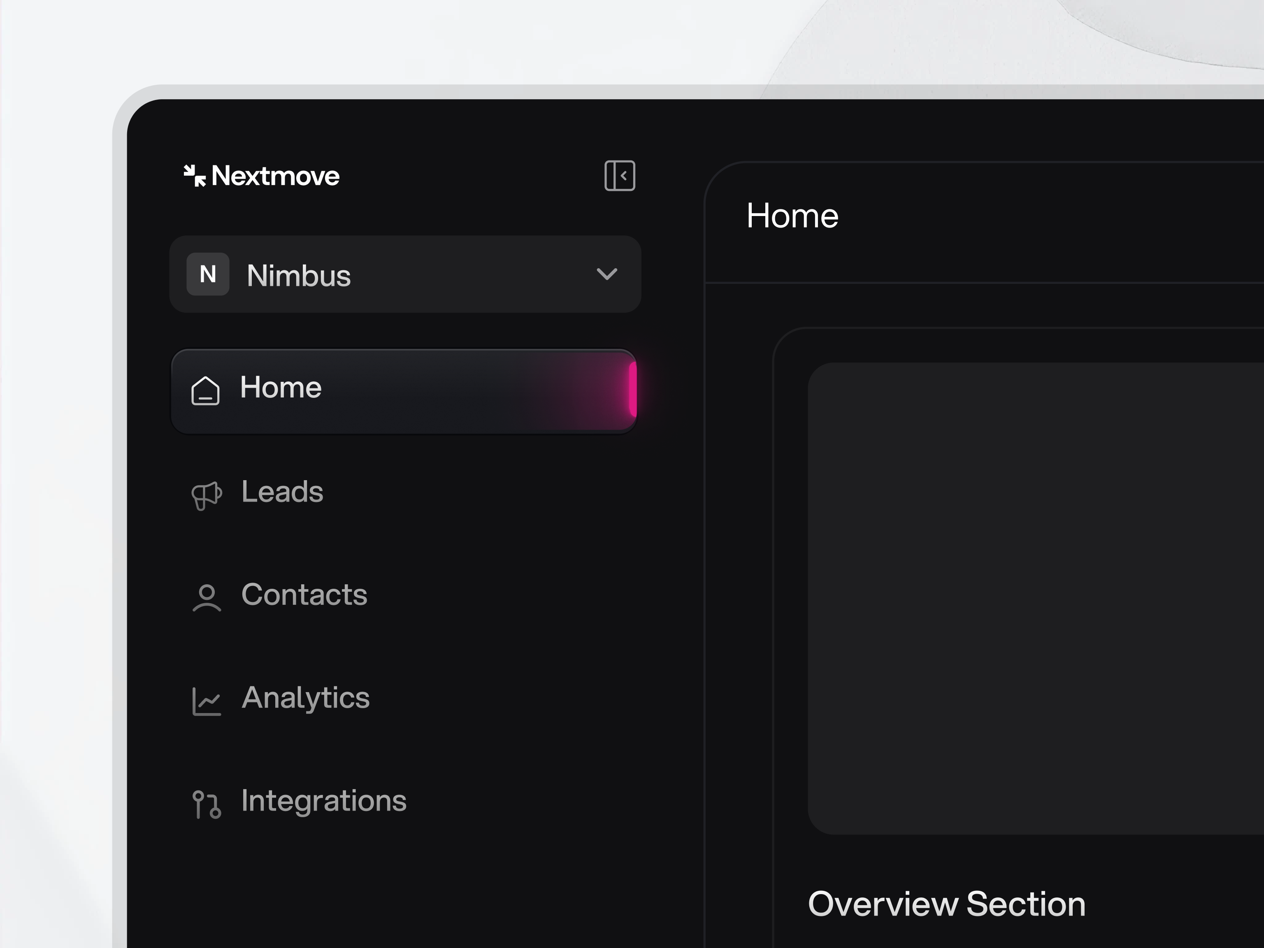Click the Overview Section heading
The height and width of the screenshot is (948, 1264).
pos(946,904)
